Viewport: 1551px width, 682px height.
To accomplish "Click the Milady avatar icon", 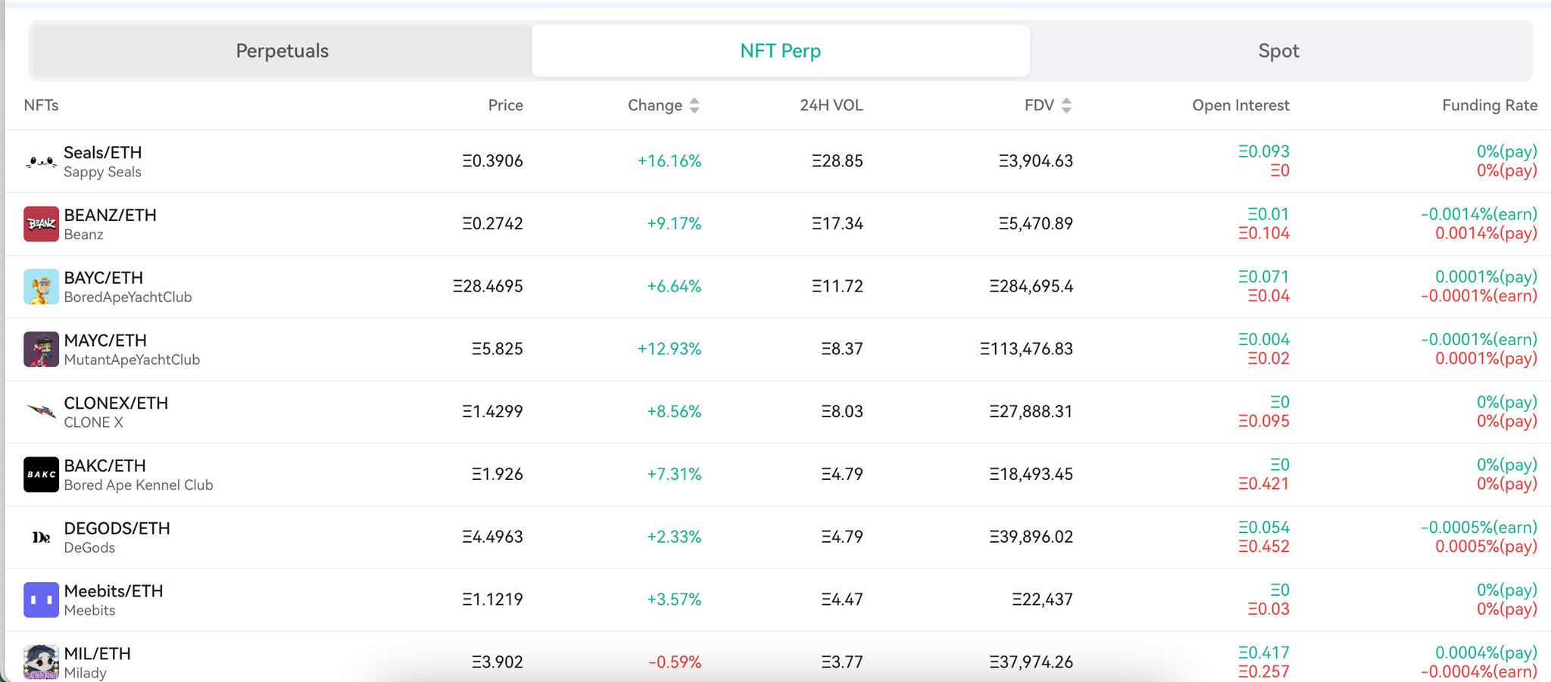I will [41, 662].
